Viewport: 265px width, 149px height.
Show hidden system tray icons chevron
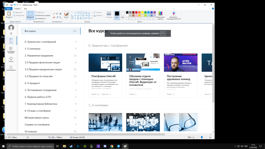pos(235,146)
